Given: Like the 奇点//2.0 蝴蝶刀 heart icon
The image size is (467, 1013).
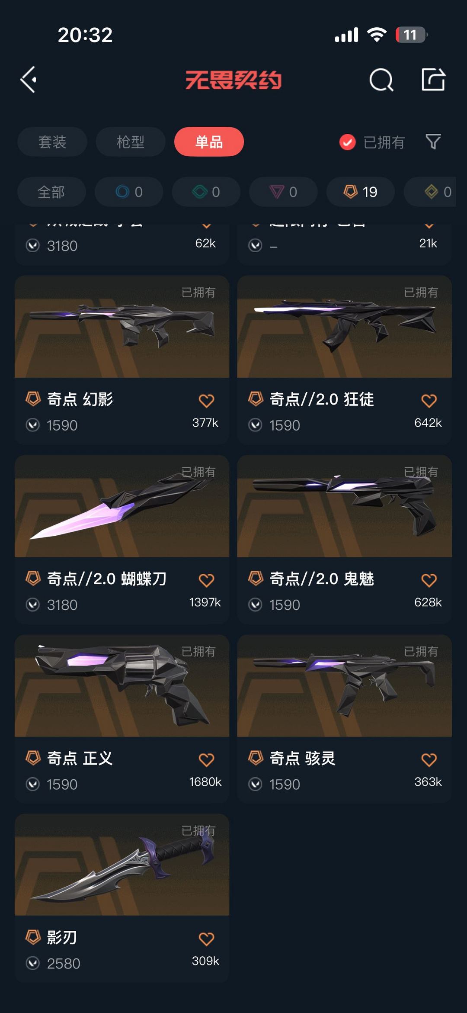Looking at the screenshot, I should 206,580.
